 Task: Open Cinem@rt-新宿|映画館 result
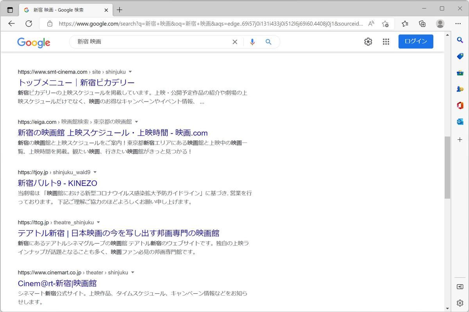(57, 283)
